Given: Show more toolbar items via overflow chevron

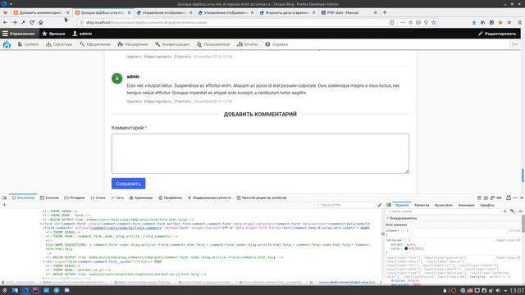Looking at the screenshot, I should tap(509, 22).
